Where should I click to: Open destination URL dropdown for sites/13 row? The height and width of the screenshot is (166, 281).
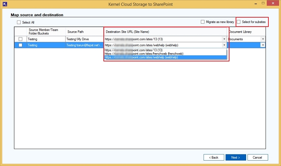pos(224,39)
